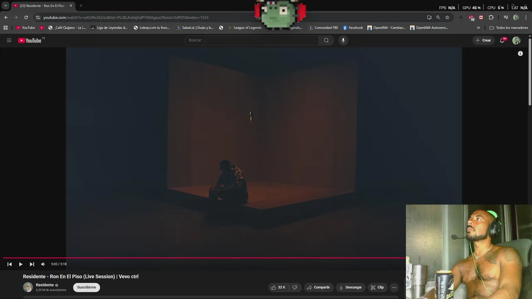Image resolution: width=532 pixels, height=299 pixels.
Task: Open the Facebook bookmark
Action: point(353,28)
